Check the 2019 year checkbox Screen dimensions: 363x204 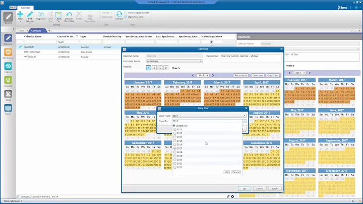pos(175,156)
